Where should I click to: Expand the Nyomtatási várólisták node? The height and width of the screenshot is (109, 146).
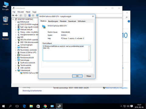click(16, 50)
